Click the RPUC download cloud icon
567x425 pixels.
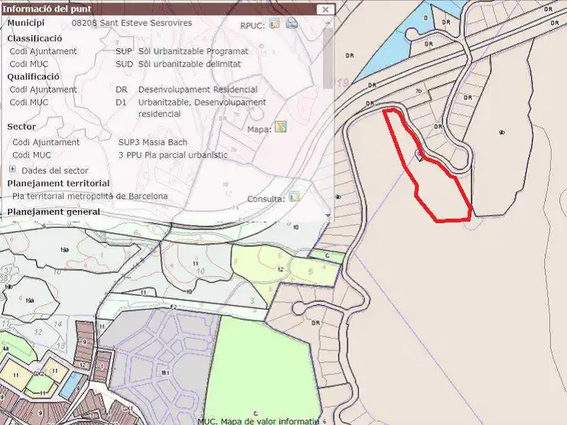tap(291, 23)
